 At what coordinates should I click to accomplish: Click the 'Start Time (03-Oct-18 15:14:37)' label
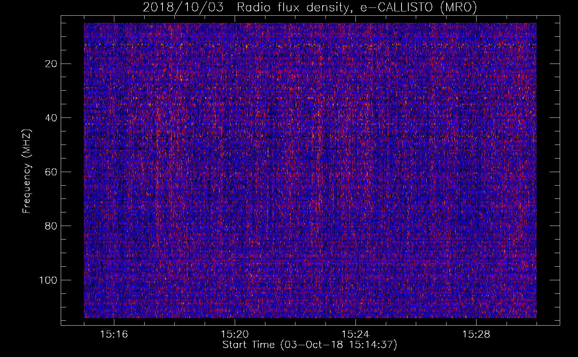click(x=310, y=345)
